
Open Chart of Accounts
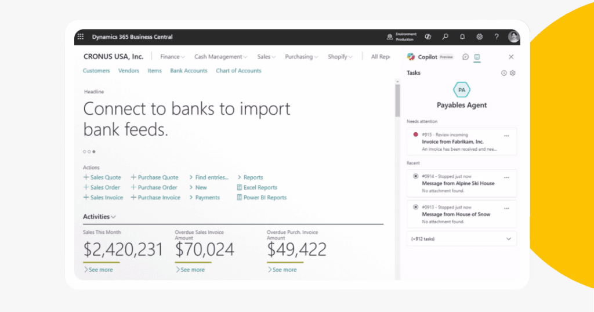[238, 71]
